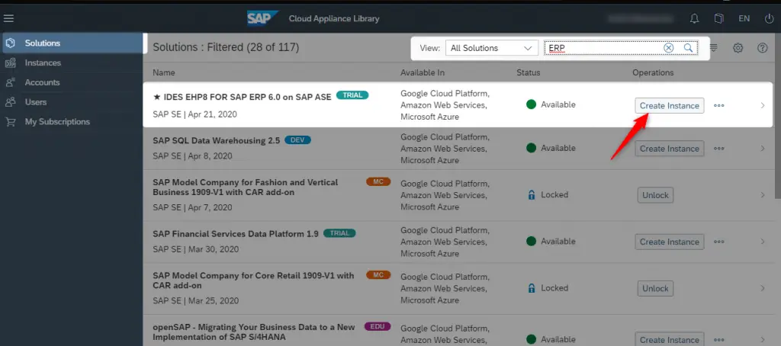Image resolution: width=781 pixels, height=346 pixels.
Task: Click the Solutions cube icon
Action: (x=10, y=43)
